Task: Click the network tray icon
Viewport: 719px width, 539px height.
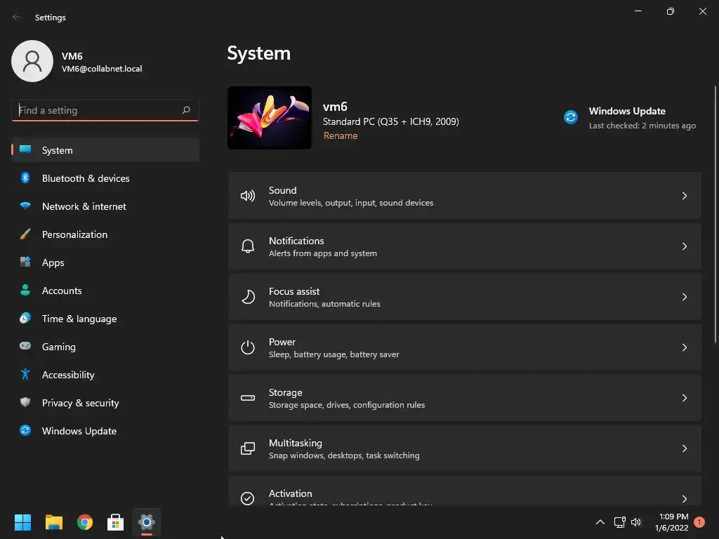Action: point(619,522)
